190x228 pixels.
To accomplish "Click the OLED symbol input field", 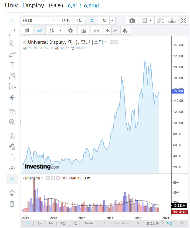I will pos(35,20).
